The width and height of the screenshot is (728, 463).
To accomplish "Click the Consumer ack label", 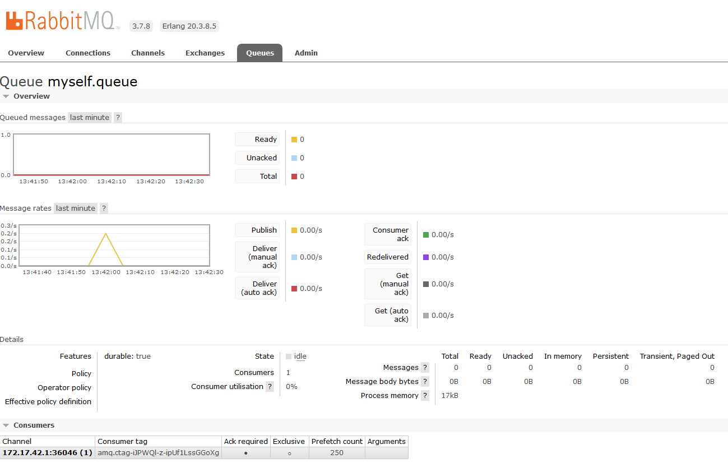I will (x=388, y=235).
